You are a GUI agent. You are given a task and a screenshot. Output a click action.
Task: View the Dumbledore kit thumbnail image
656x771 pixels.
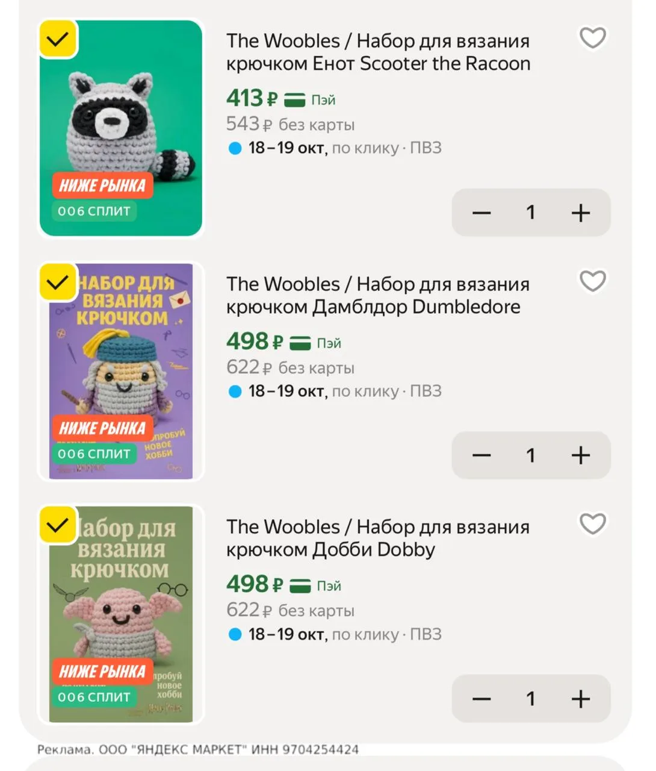pos(121,371)
